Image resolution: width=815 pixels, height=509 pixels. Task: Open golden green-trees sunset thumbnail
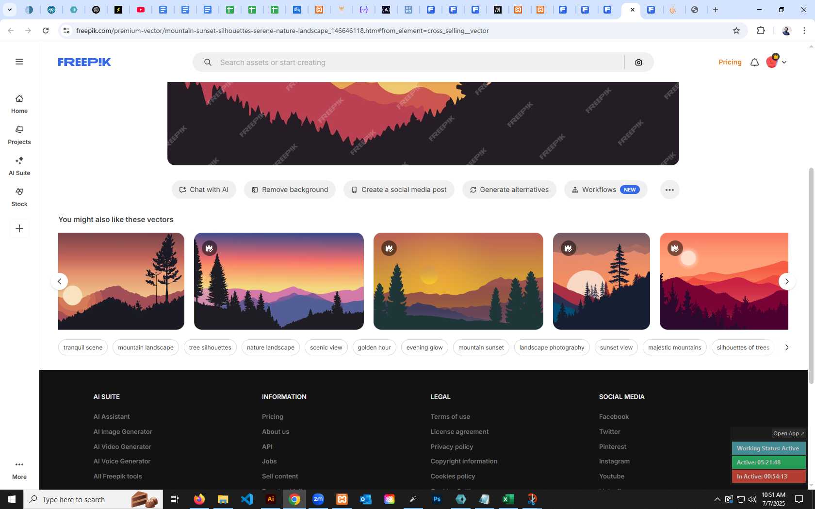pyautogui.click(x=458, y=281)
